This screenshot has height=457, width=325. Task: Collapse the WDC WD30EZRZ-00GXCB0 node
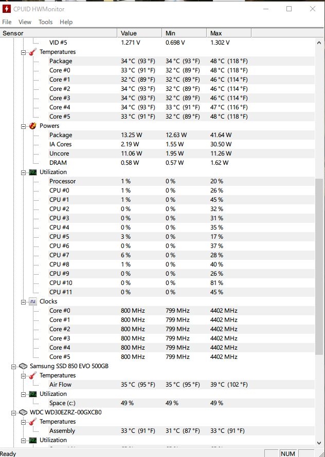[14, 413]
